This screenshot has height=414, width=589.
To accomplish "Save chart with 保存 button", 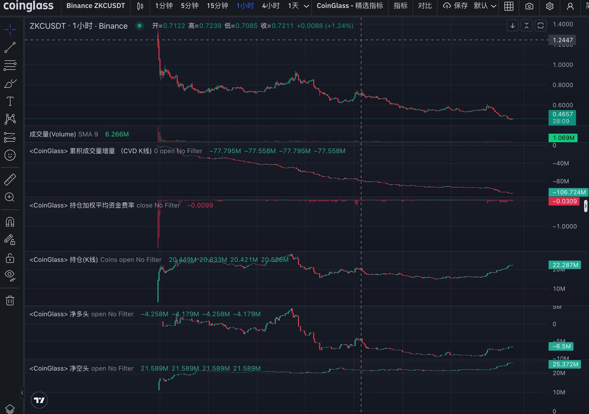I will pos(455,6).
